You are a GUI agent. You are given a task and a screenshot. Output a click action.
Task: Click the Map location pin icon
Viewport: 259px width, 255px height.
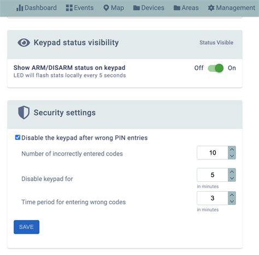[106, 8]
